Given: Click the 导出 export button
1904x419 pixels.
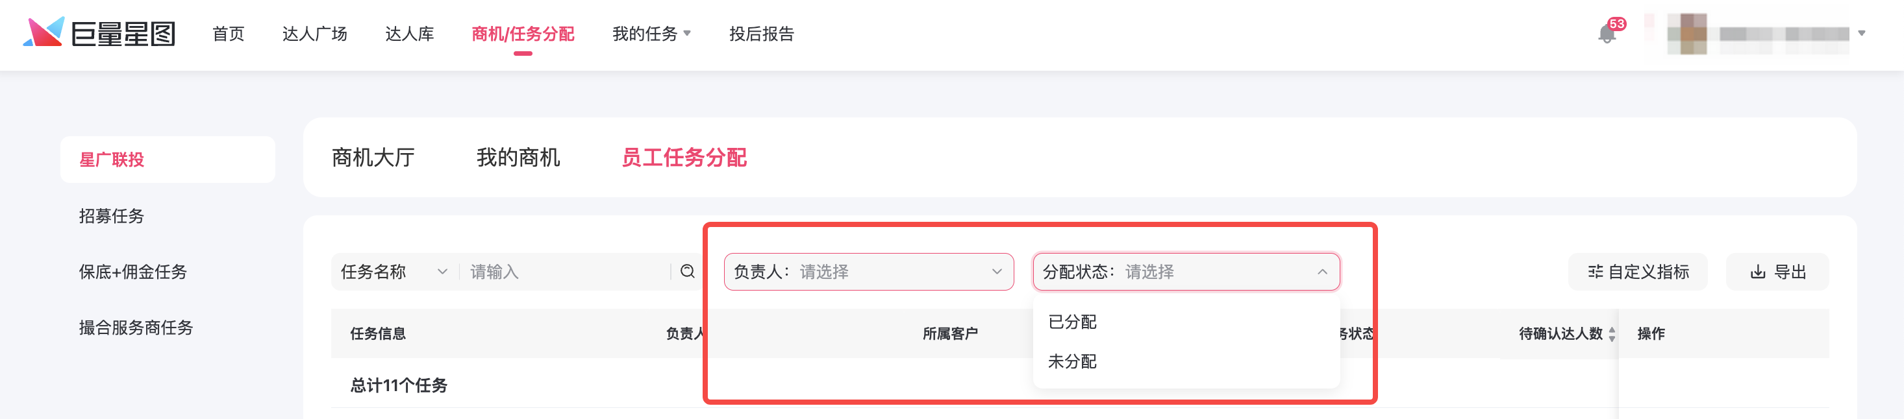Looking at the screenshot, I should click(x=1777, y=272).
